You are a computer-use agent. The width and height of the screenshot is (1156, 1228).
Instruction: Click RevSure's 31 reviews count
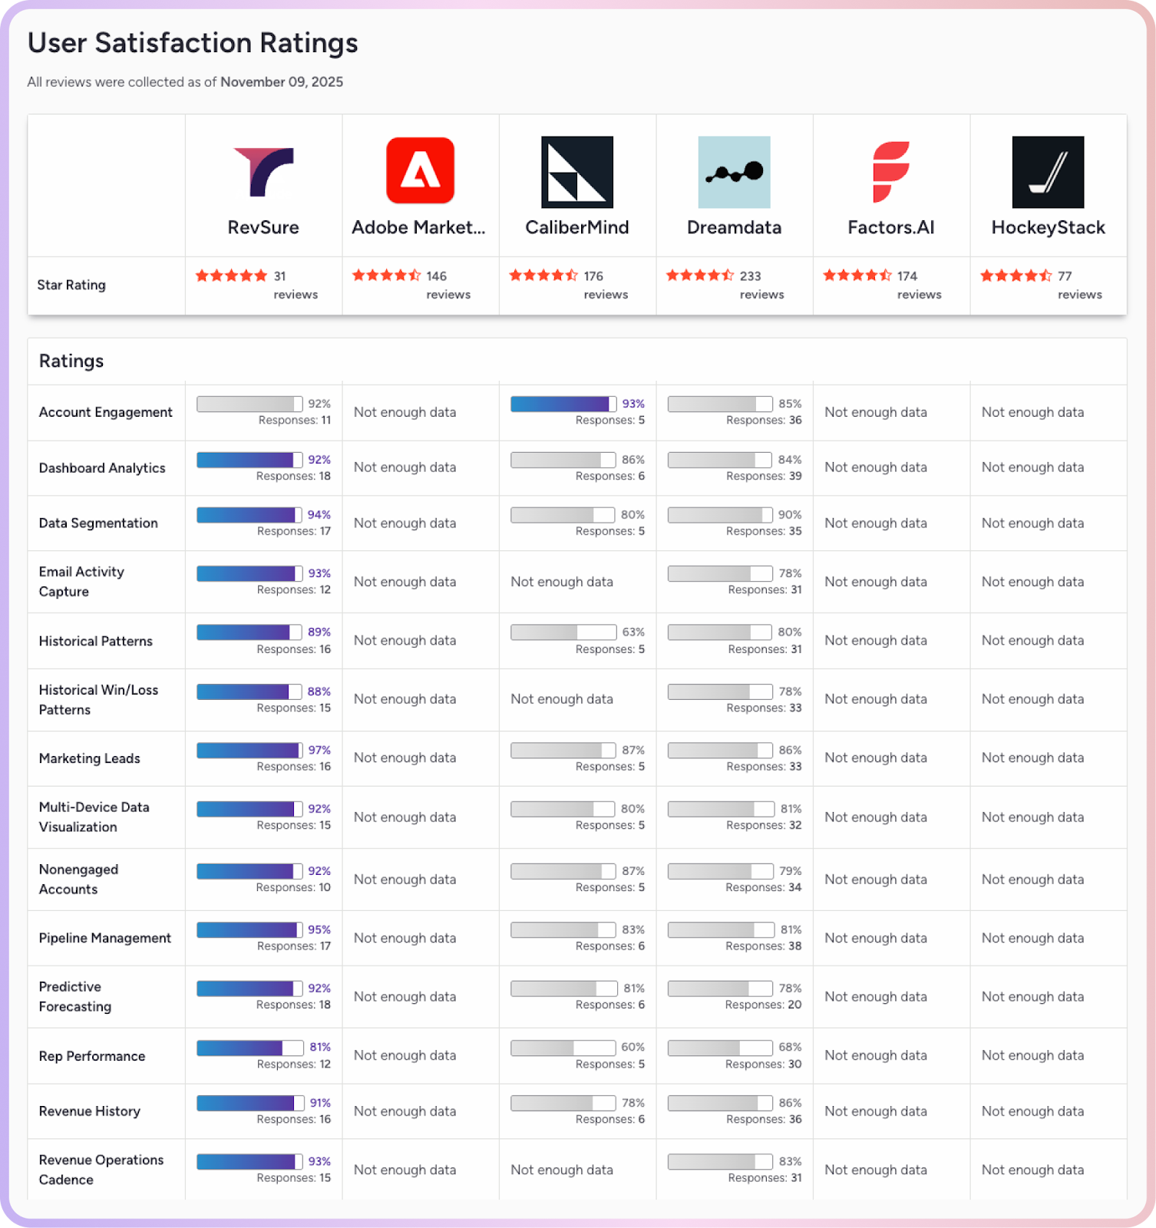[x=296, y=285]
